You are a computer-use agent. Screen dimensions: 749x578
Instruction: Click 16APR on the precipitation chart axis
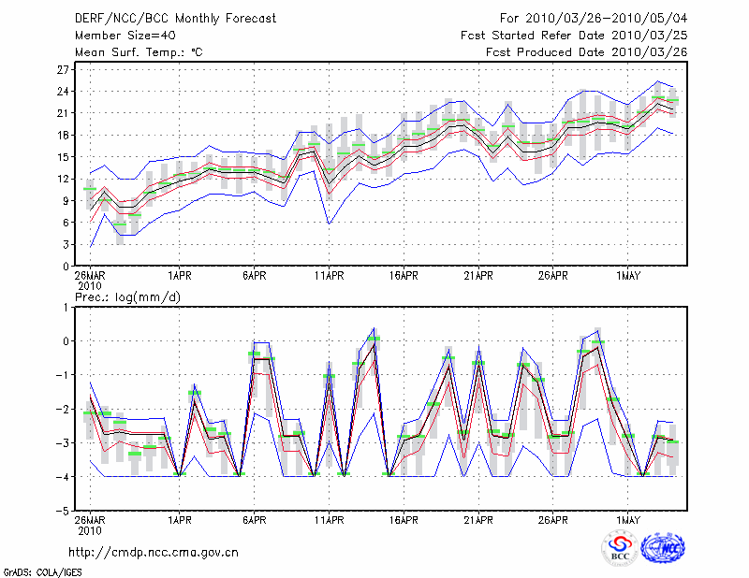point(404,520)
